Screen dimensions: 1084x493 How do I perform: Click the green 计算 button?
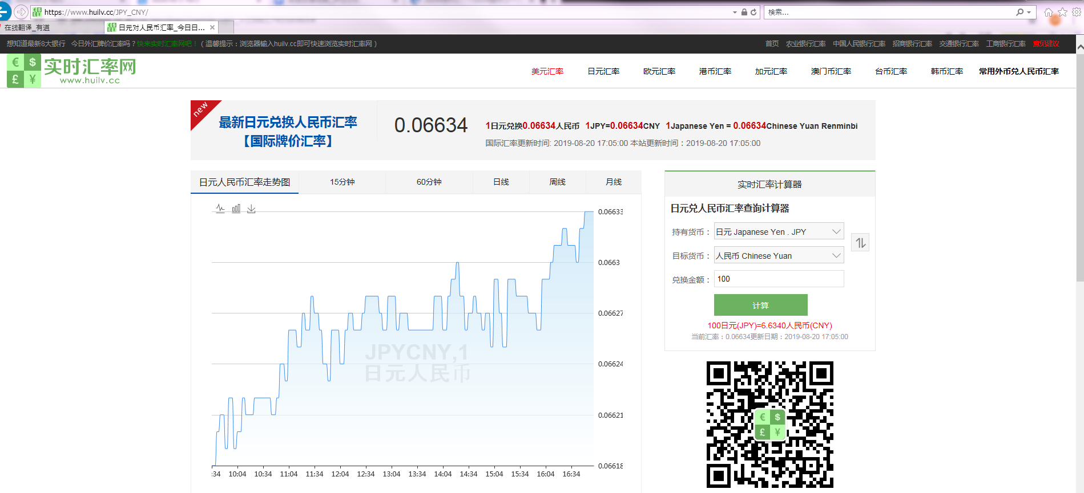coord(760,305)
